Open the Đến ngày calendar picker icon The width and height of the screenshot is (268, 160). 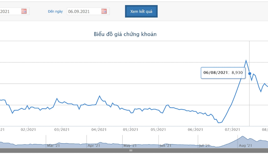point(104,11)
